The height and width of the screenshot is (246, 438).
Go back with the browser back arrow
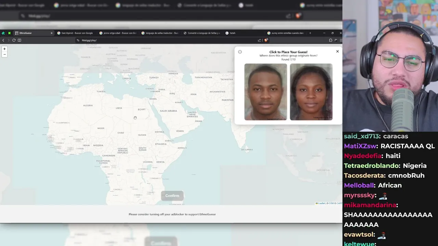[3, 40]
